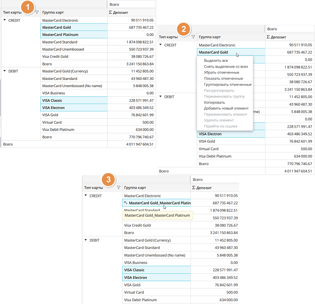The height and width of the screenshot is (304, 315).
Task: Click the group icon beside MasterCard Gold_MasterCard Platinum
Action: pos(126,203)
